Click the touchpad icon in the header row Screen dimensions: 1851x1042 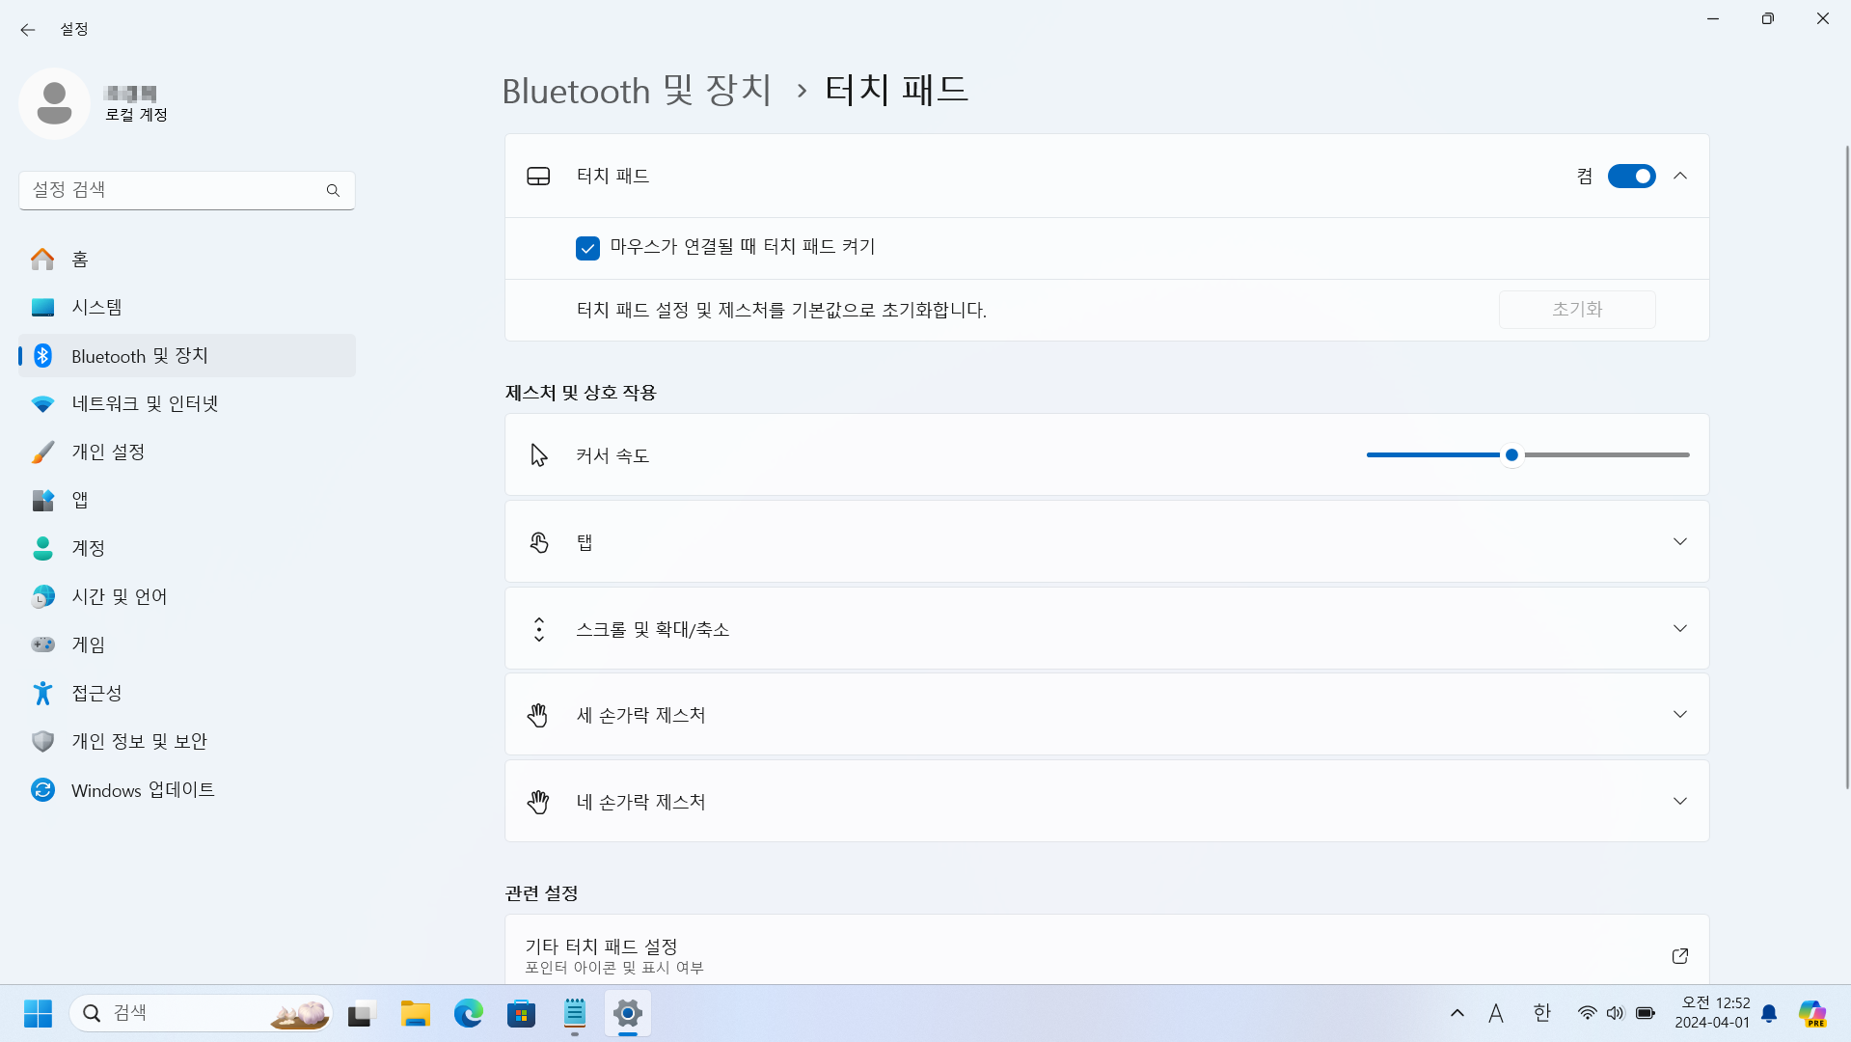tap(538, 176)
